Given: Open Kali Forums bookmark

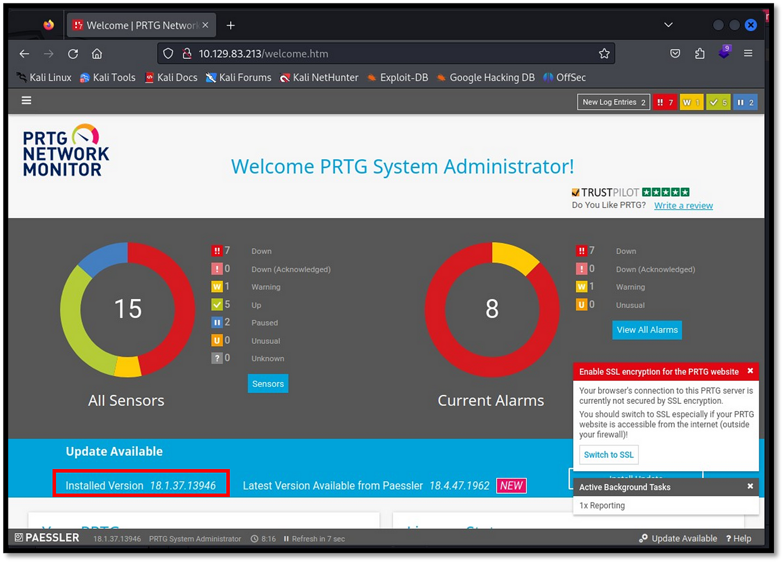Looking at the screenshot, I should pos(239,77).
